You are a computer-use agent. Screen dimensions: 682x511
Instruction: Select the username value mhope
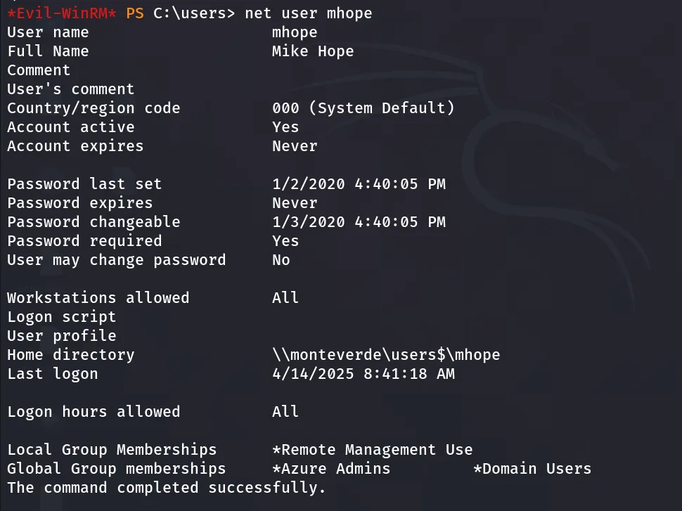click(x=295, y=32)
